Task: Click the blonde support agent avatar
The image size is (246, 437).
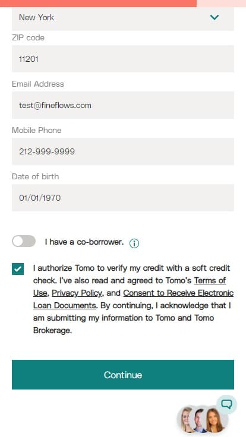Action: point(185,420)
